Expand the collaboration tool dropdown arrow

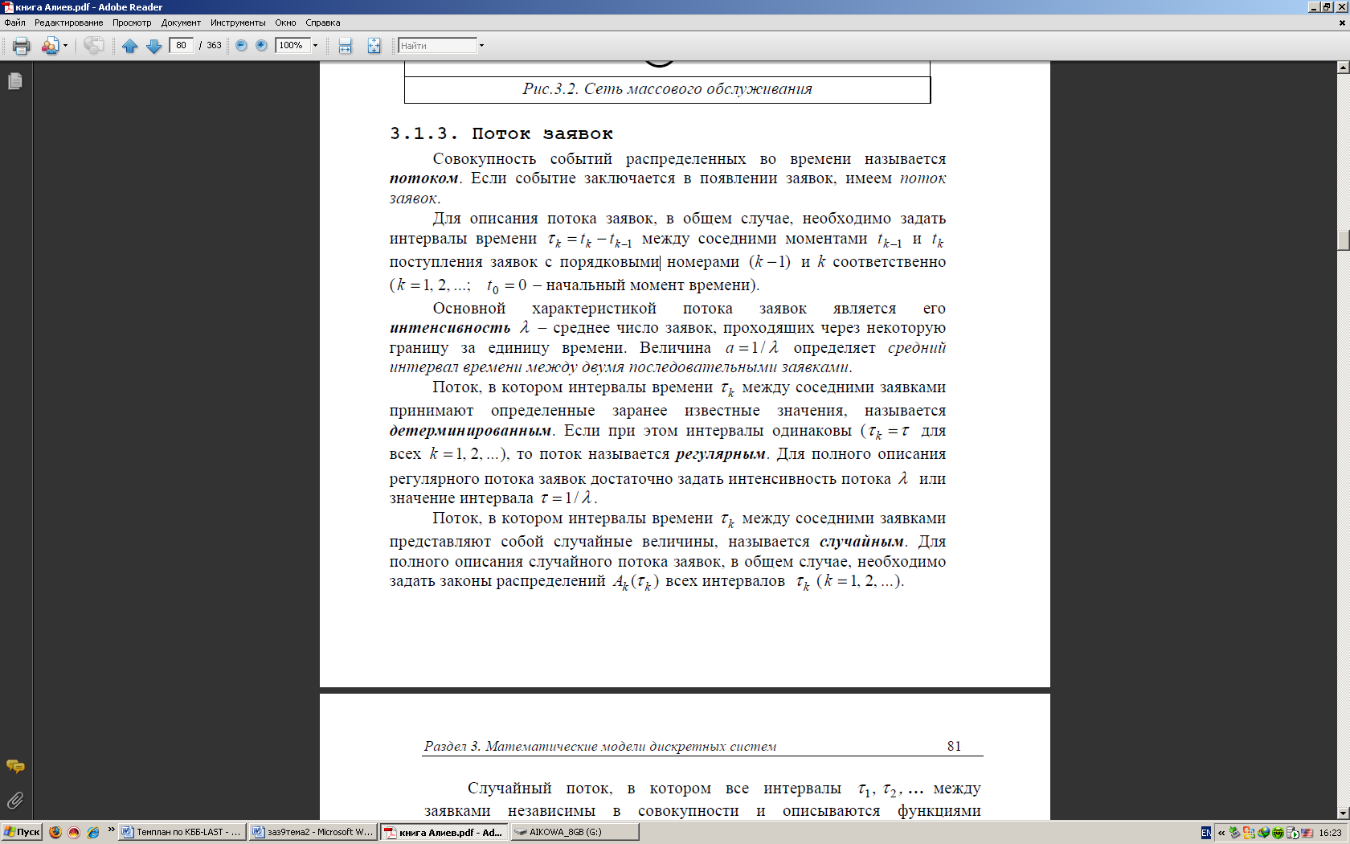tap(65, 46)
